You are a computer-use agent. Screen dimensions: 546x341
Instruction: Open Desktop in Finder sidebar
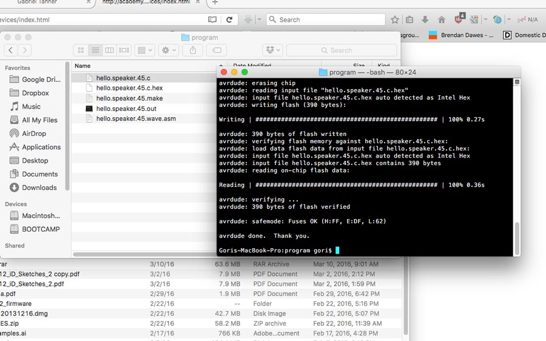[29, 161]
